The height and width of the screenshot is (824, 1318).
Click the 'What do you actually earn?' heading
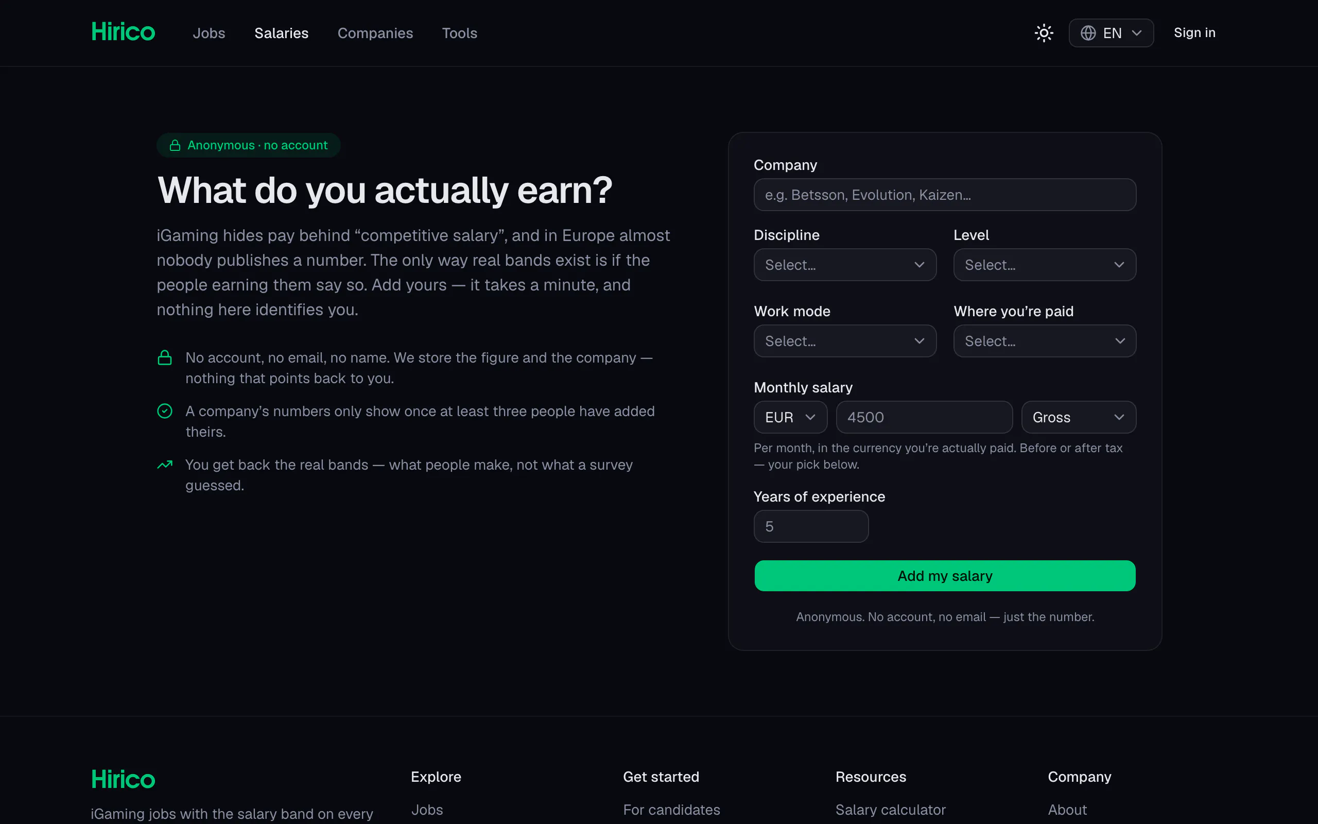tap(385, 191)
